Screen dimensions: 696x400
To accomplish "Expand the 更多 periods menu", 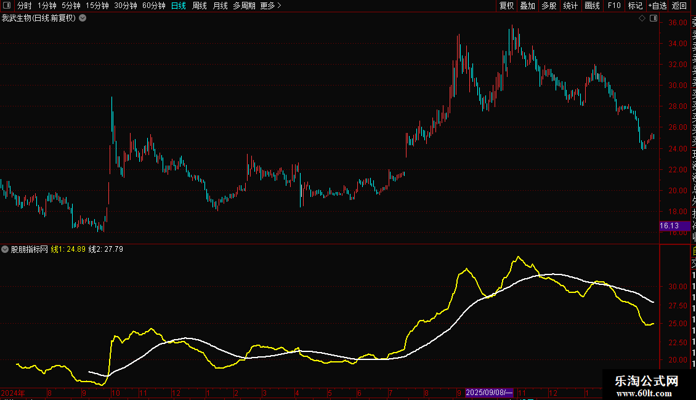I will click(270, 6).
